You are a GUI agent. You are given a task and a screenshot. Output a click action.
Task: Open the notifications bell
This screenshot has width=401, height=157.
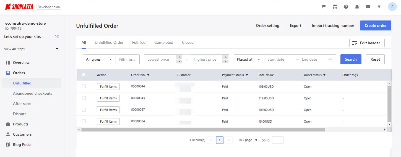point(357,7)
